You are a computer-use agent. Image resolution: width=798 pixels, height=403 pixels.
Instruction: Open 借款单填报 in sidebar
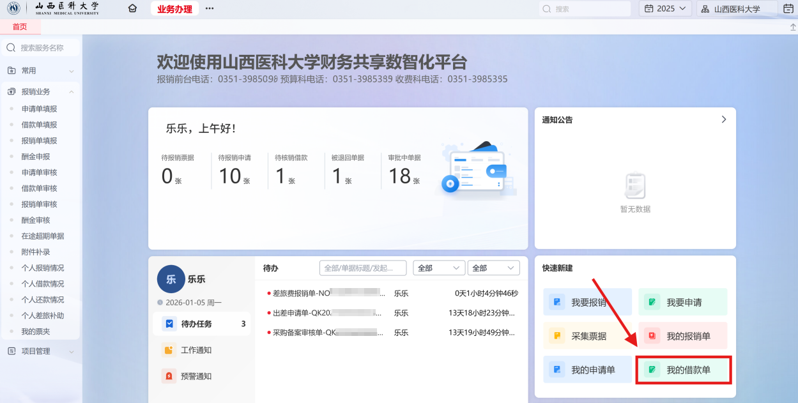(x=39, y=125)
